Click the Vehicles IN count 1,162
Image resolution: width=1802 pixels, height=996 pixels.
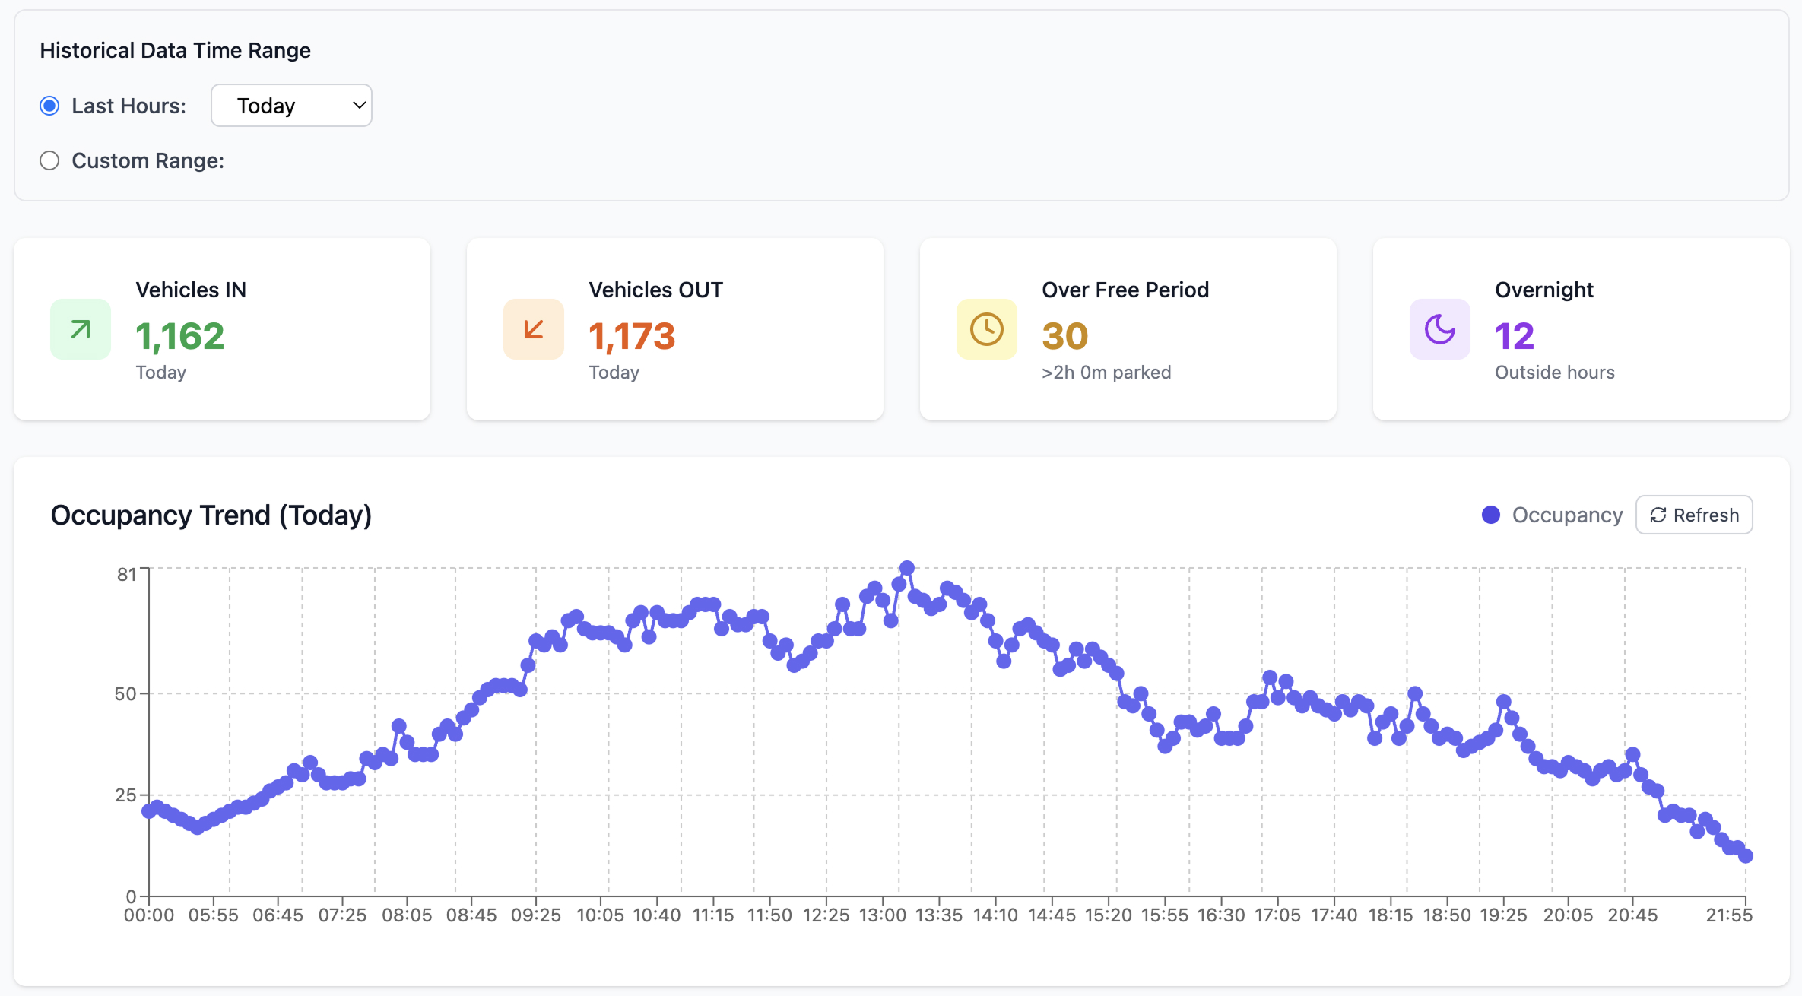[179, 335]
